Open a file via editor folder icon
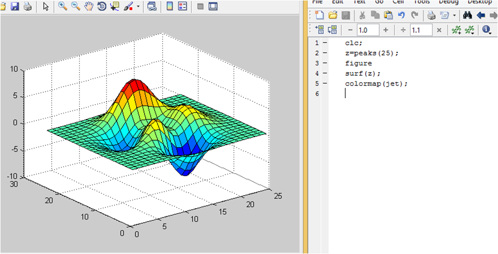498x254 pixels. coord(333,14)
